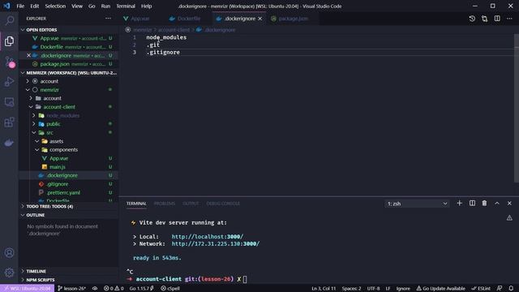Click open changes icon in editor toolbar

point(485,19)
